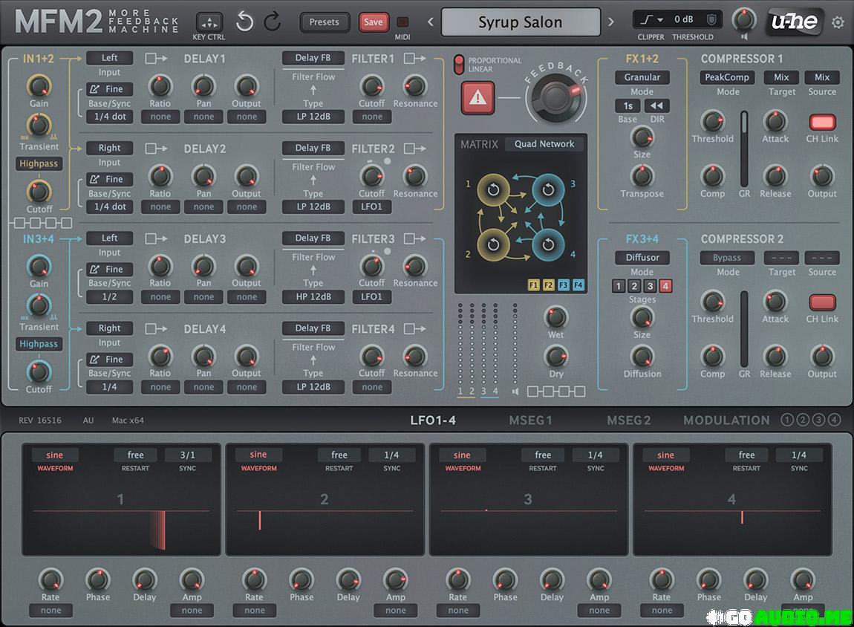This screenshot has width=854, height=627.
Task: Adjust the large FEEDBACK knob
Action: 555,98
